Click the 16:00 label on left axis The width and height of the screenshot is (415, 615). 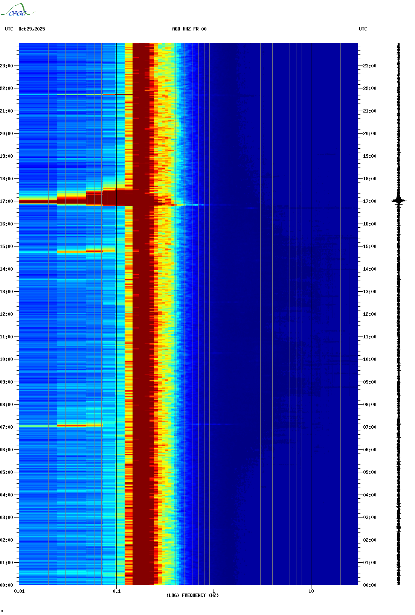coord(6,224)
